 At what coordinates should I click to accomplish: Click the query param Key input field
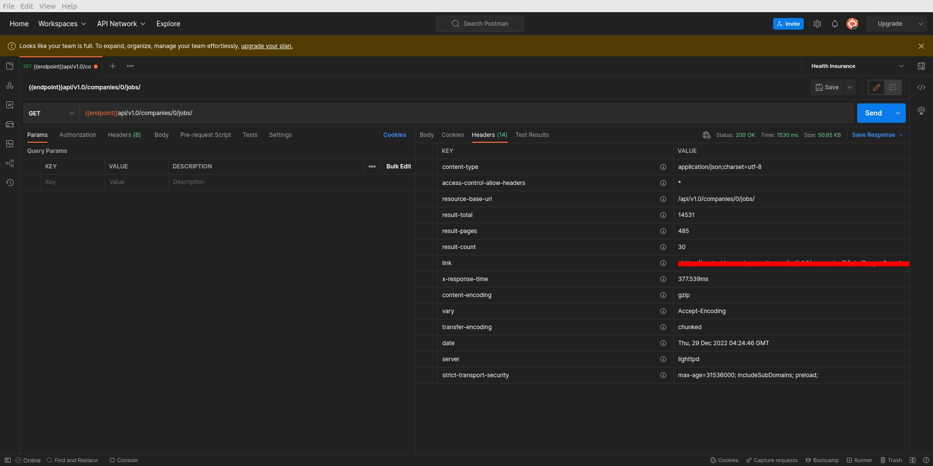tap(73, 182)
